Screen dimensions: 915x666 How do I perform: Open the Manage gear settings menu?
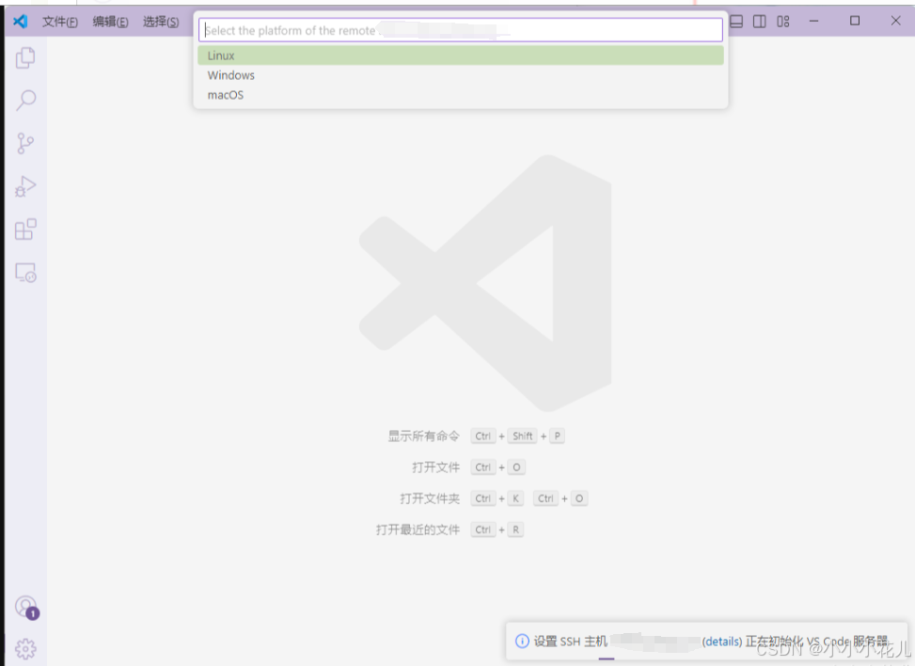25,648
